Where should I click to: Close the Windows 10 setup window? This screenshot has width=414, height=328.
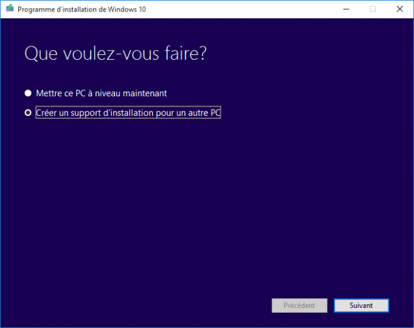(x=400, y=9)
